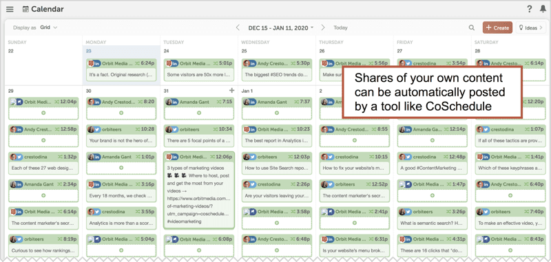The image size is (551, 262).
Task: Expand the Dec 15 - Jan 11 date range dropdown
Action: coord(281,28)
